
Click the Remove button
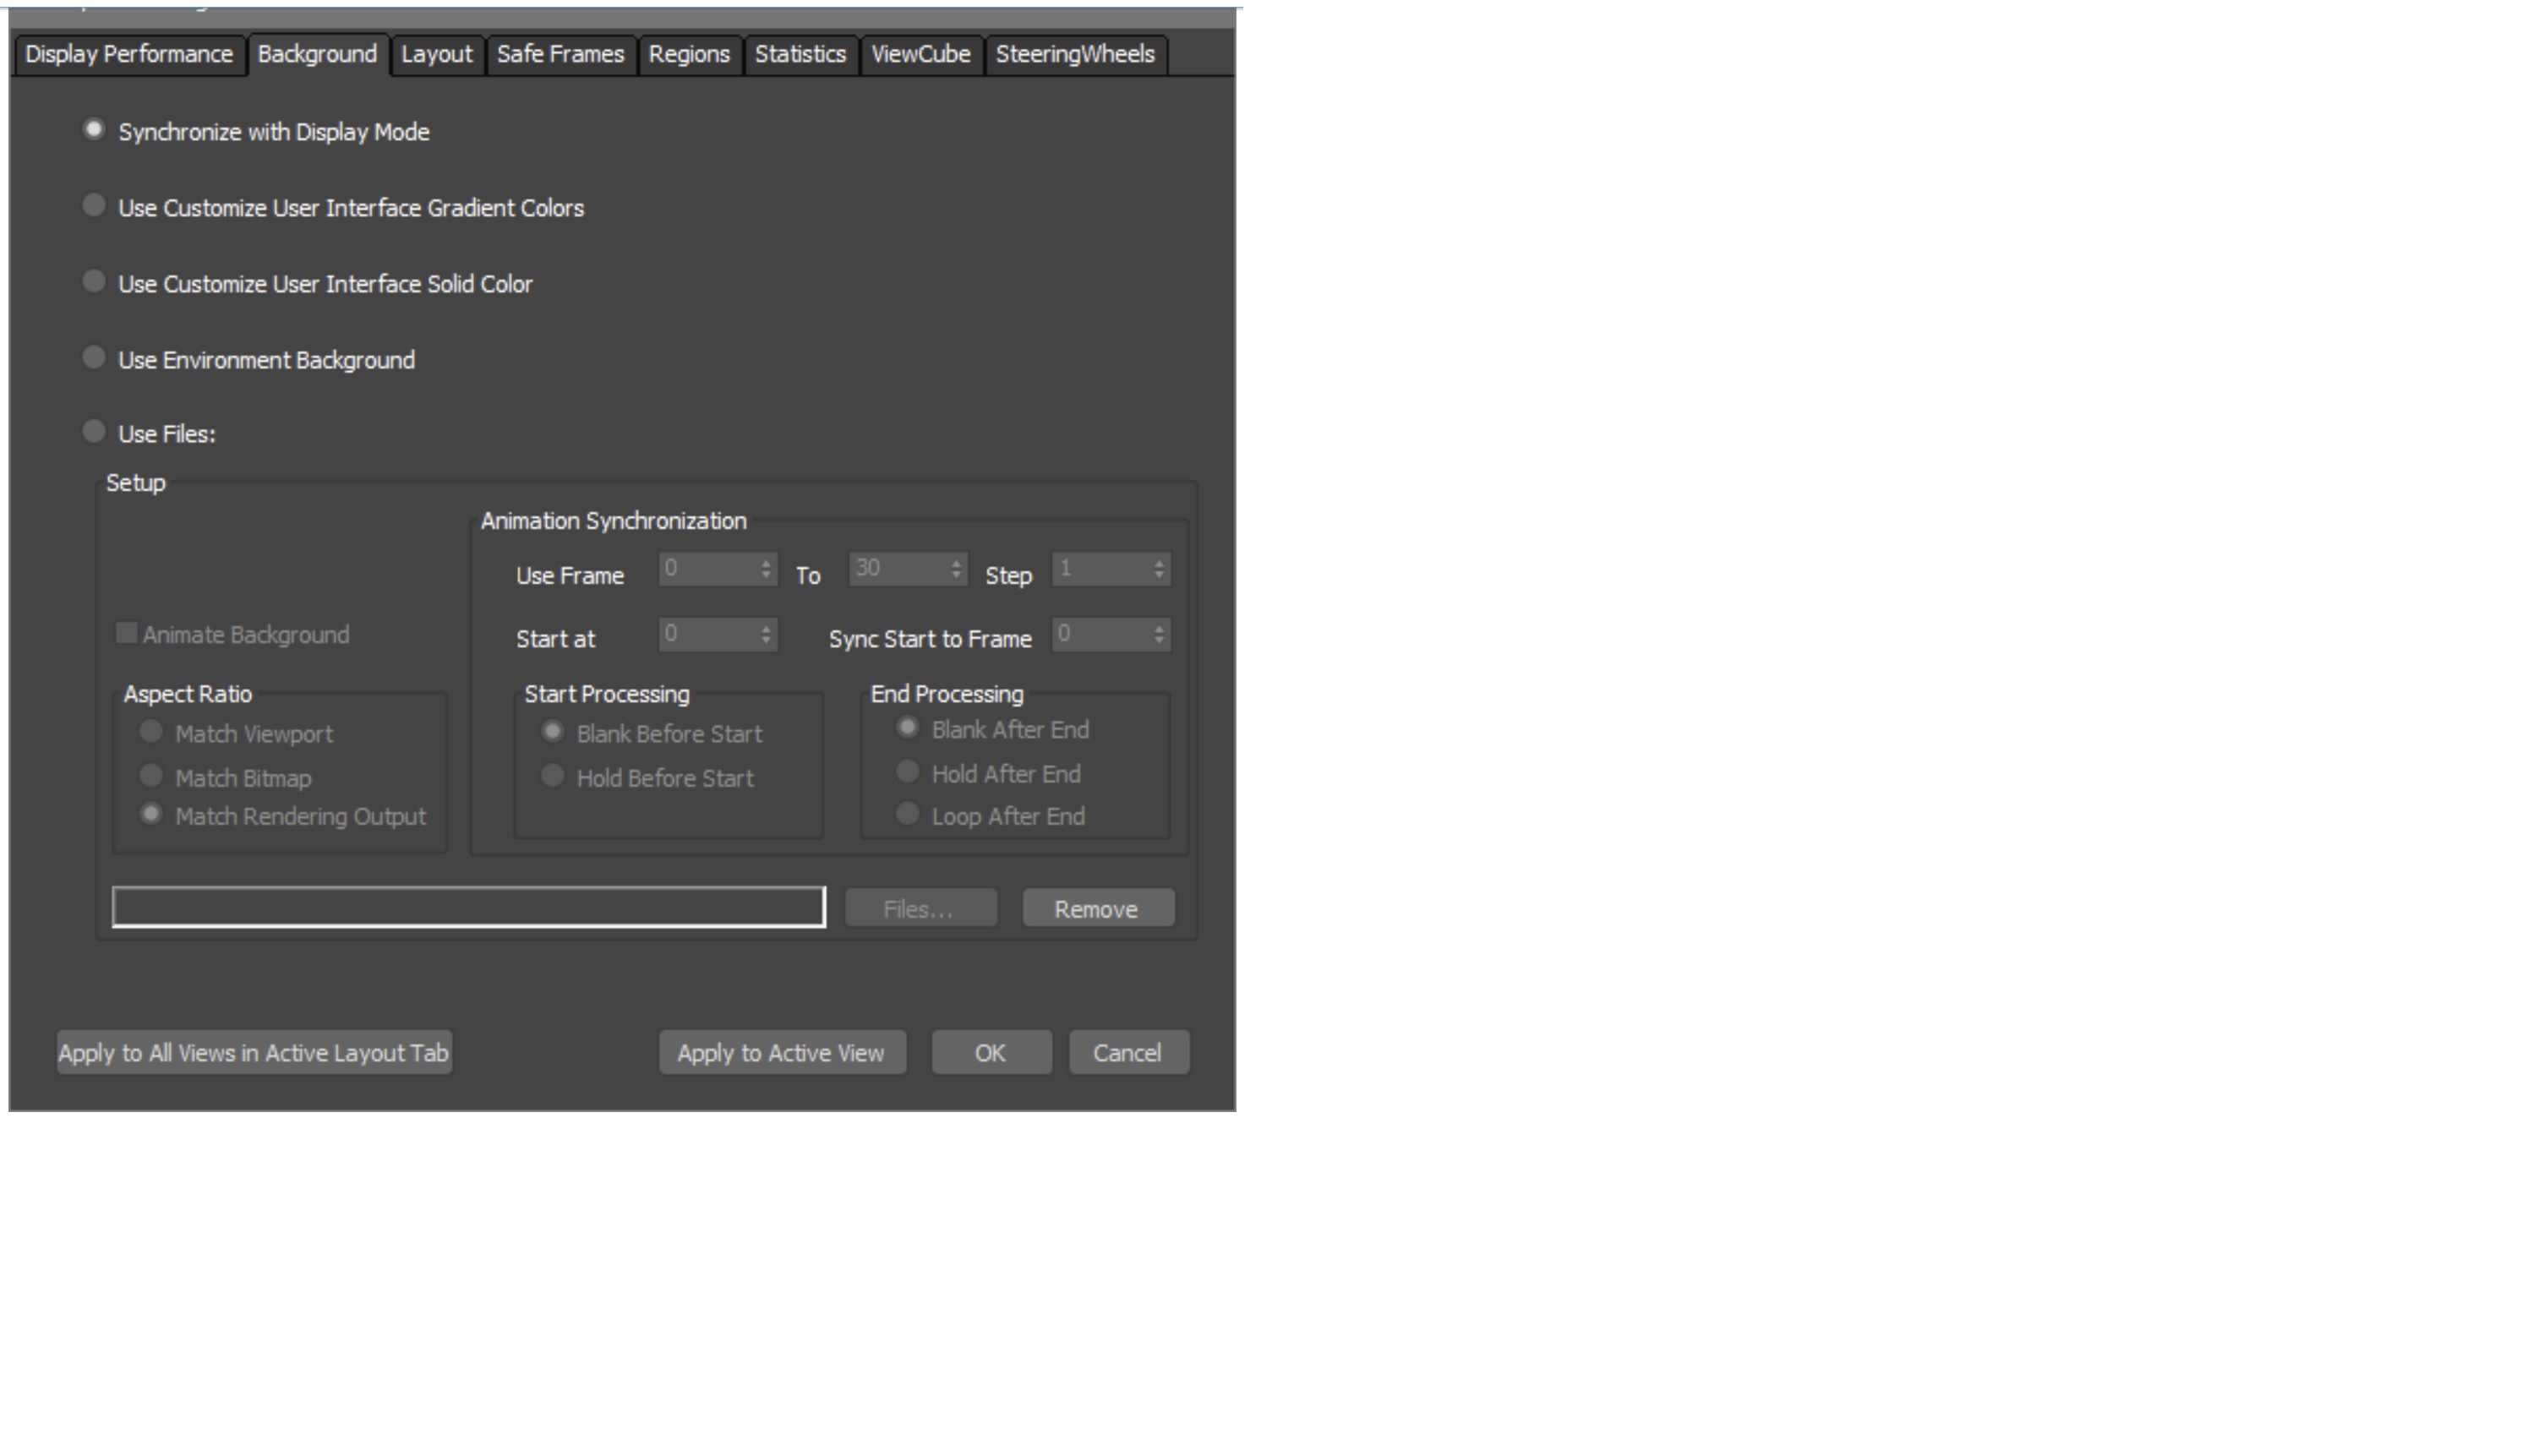(x=1097, y=908)
